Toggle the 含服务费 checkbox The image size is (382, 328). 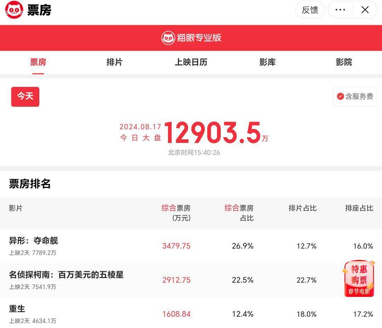click(x=355, y=96)
